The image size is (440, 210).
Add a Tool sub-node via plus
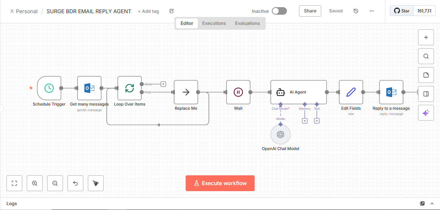(317, 121)
